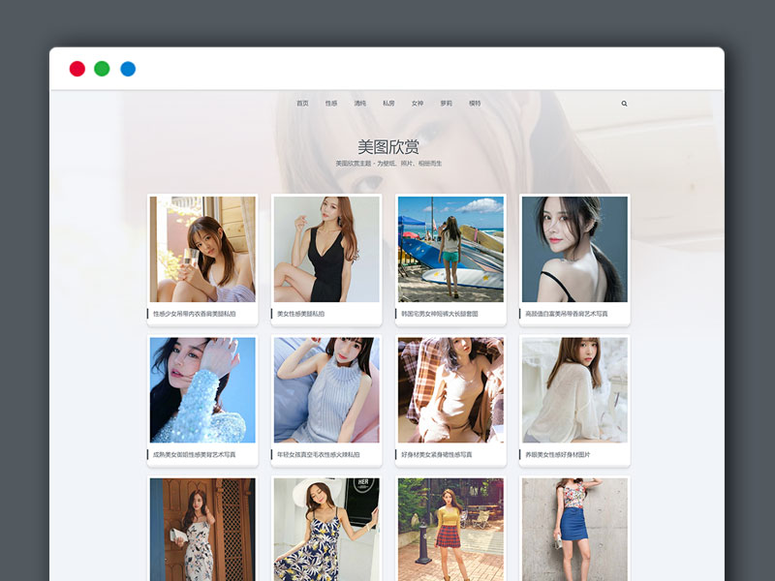Open caption link 好身材美女紧身裙性感写真
Screen dimensions: 775x581
tap(437, 454)
